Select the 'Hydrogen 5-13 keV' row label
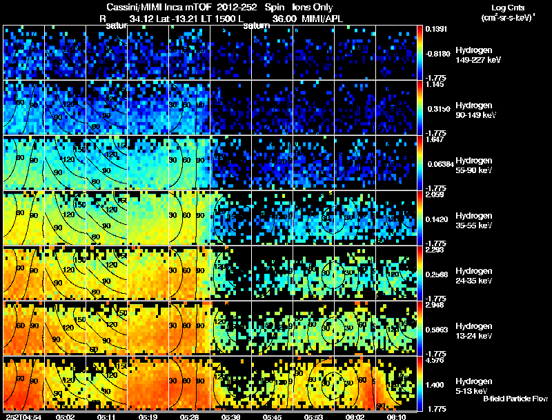Viewport: 552px width, 420px height. click(x=473, y=386)
